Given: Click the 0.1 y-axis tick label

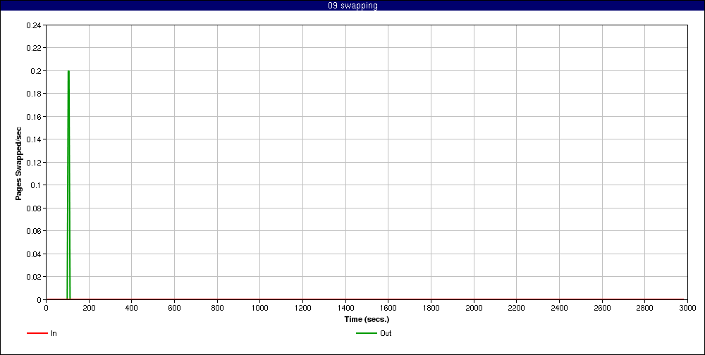Looking at the screenshot, I should coord(35,185).
